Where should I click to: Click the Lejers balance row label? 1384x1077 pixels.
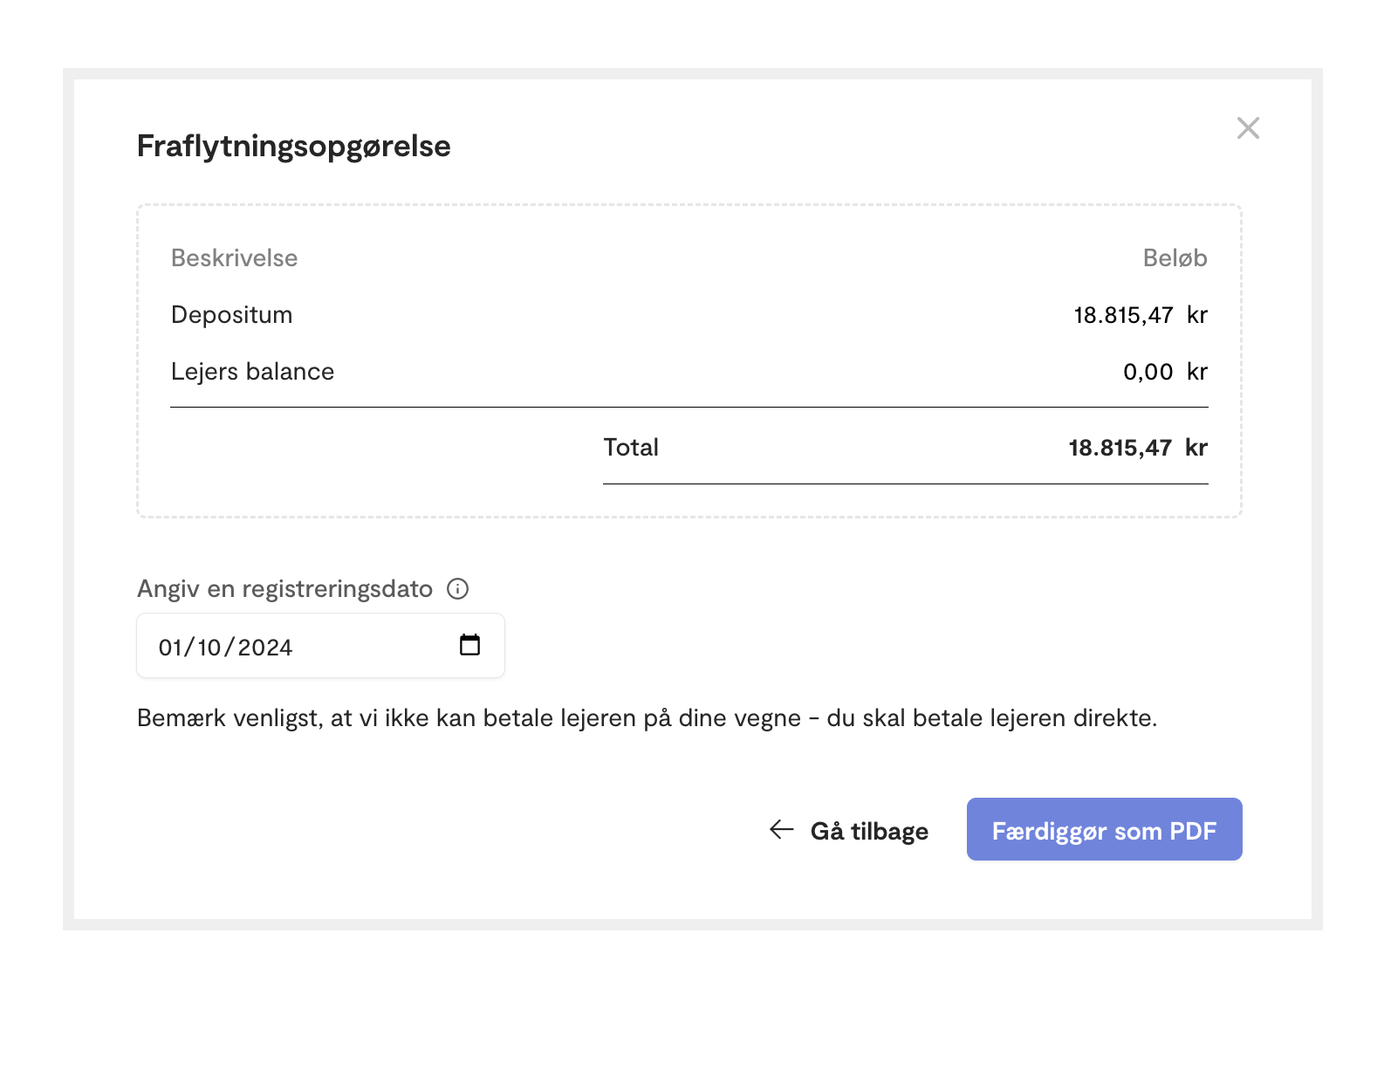(253, 372)
